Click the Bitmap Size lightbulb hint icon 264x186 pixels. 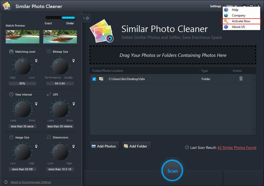(x=74, y=60)
